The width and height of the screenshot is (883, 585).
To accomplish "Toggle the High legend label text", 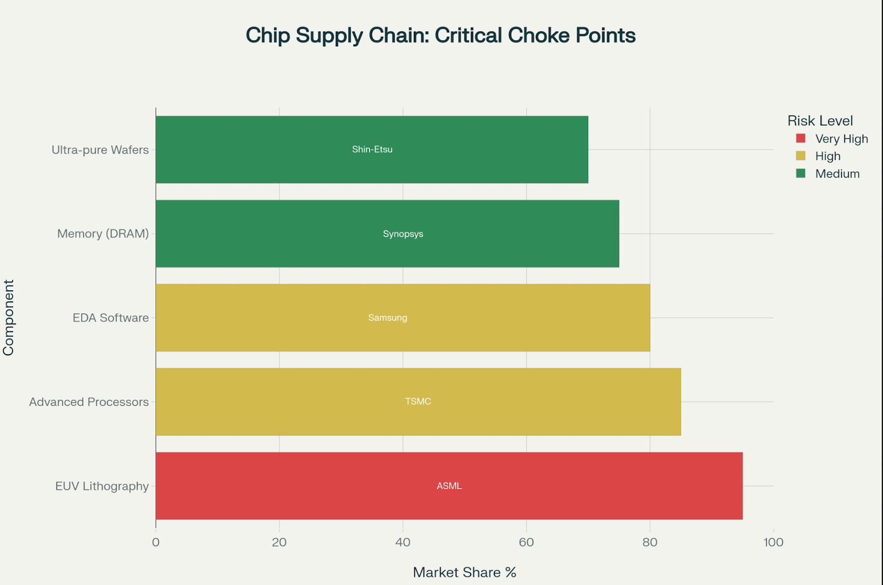I will pyautogui.click(x=827, y=156).
